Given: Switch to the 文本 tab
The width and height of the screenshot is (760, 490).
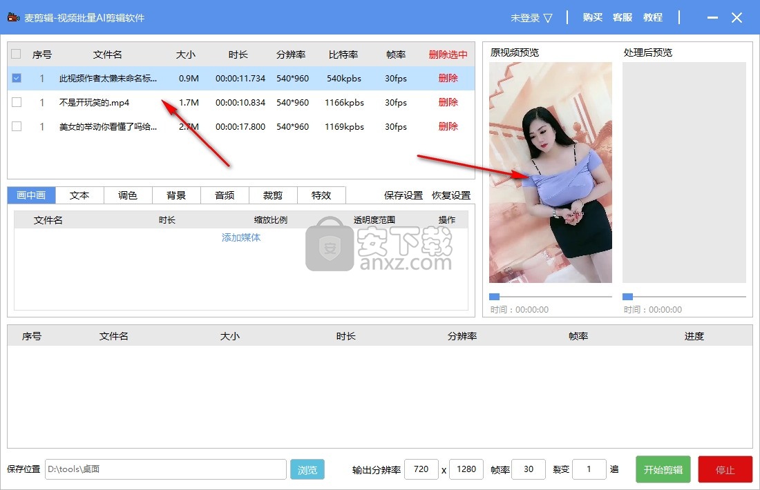Looking at the screenshot, I should [79, 195].
